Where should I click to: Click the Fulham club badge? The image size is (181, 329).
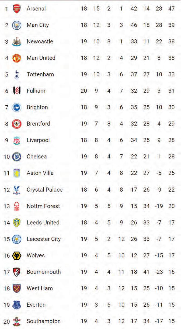(17, 91)
